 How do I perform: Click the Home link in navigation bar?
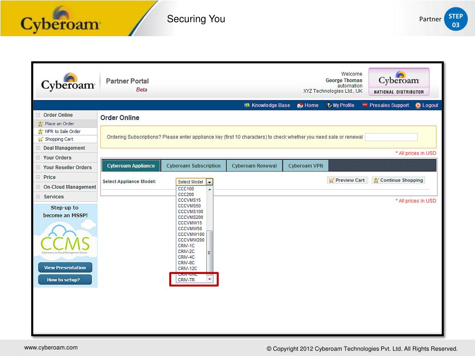311,105
